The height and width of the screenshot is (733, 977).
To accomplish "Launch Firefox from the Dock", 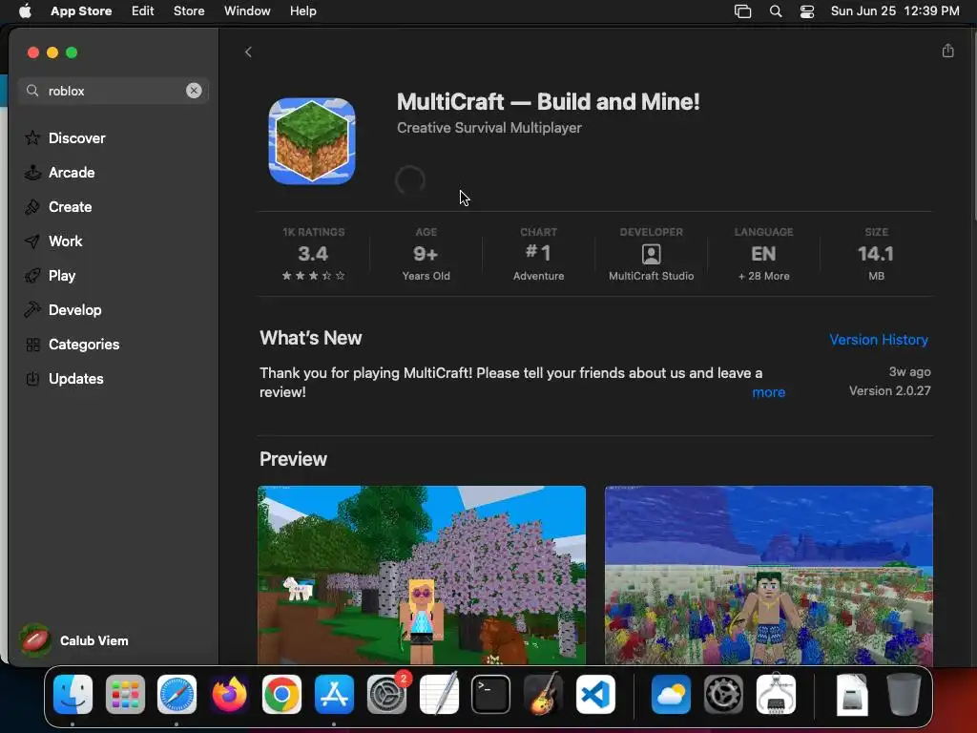I will coord(229,694).
